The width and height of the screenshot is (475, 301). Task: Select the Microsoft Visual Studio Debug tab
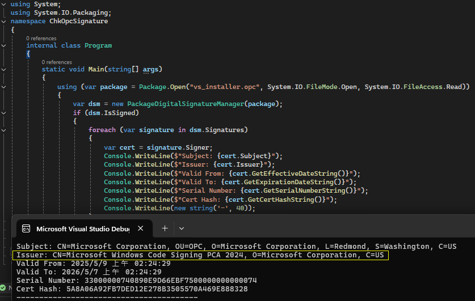(x=82, y=228)
